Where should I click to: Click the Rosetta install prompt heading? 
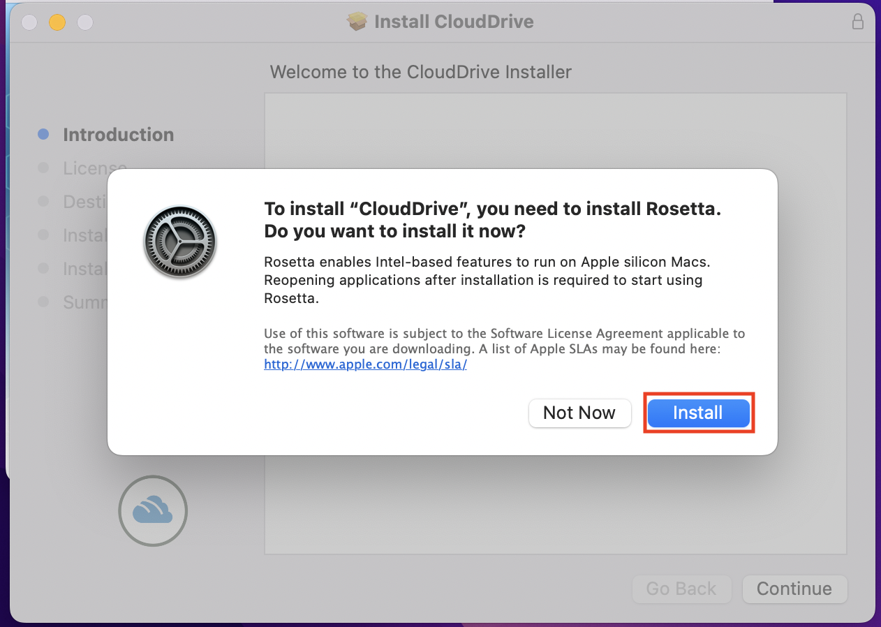(493, 219)
